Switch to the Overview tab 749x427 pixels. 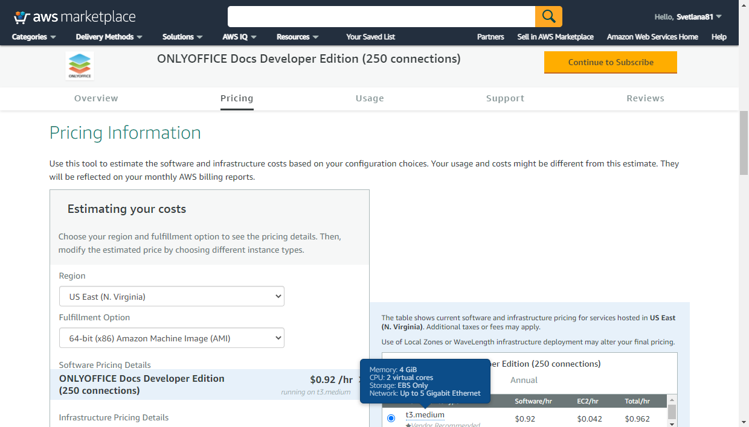click(x=96, y=98)
